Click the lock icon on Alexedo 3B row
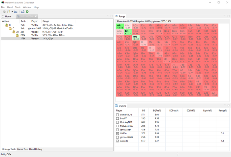The image size is (231, 157). 14,32
